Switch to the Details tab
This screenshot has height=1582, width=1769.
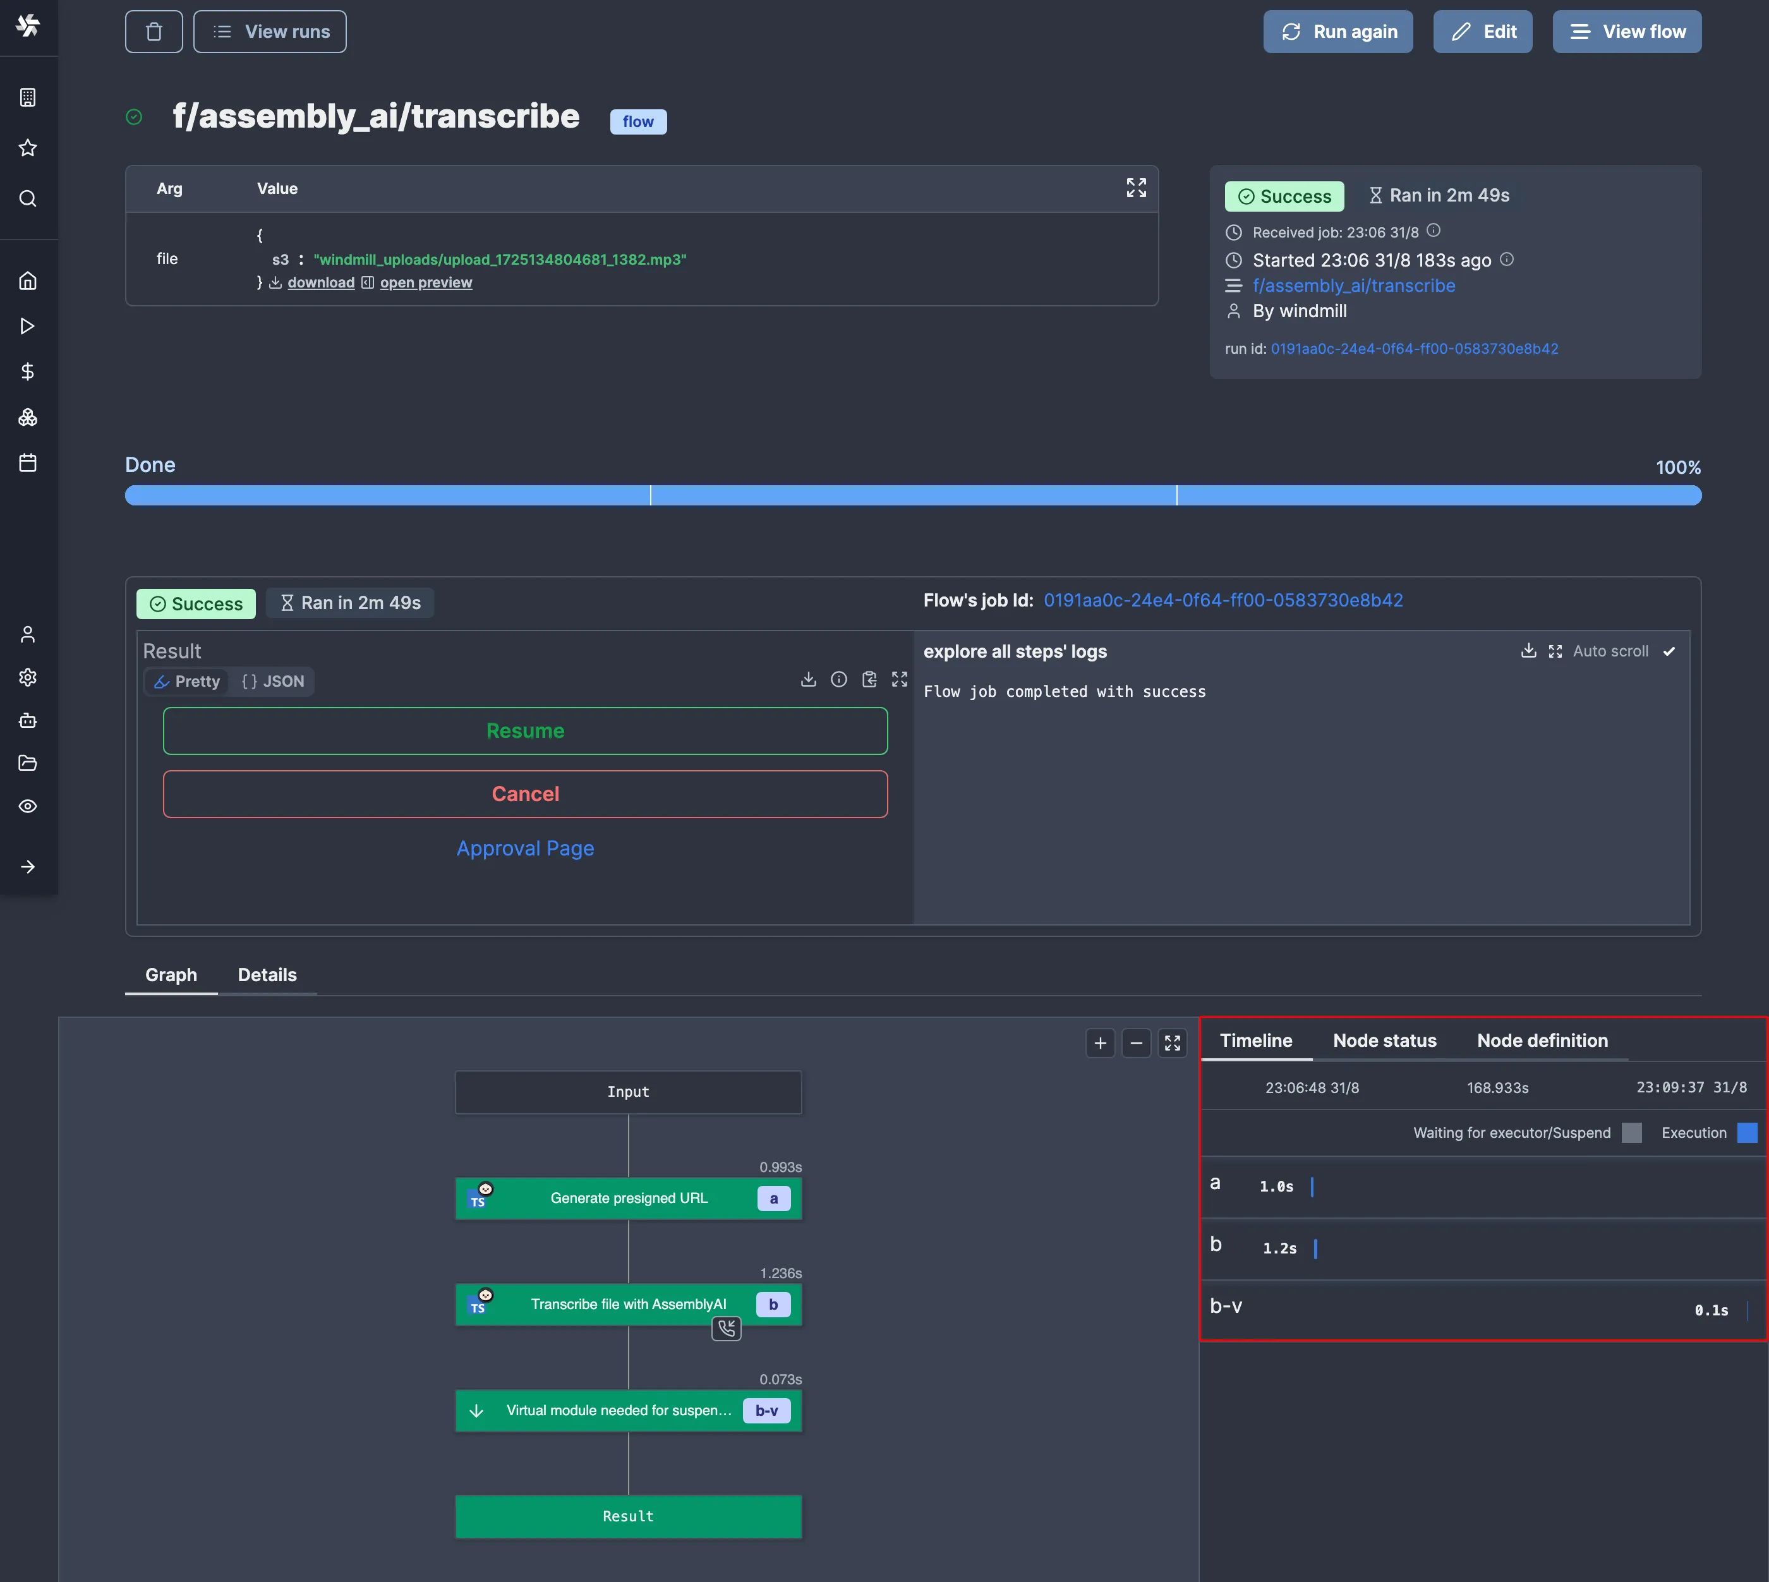[x=267, y=975]
